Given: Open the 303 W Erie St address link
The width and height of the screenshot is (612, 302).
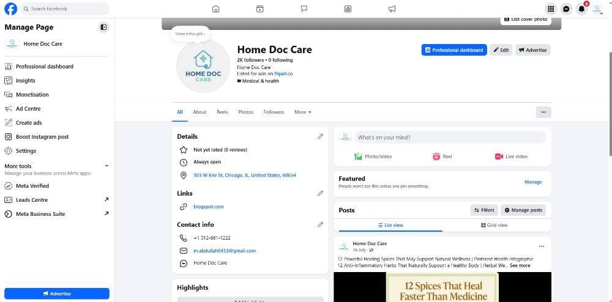Looking at the screenshot, I should click(x=245, y=175).
